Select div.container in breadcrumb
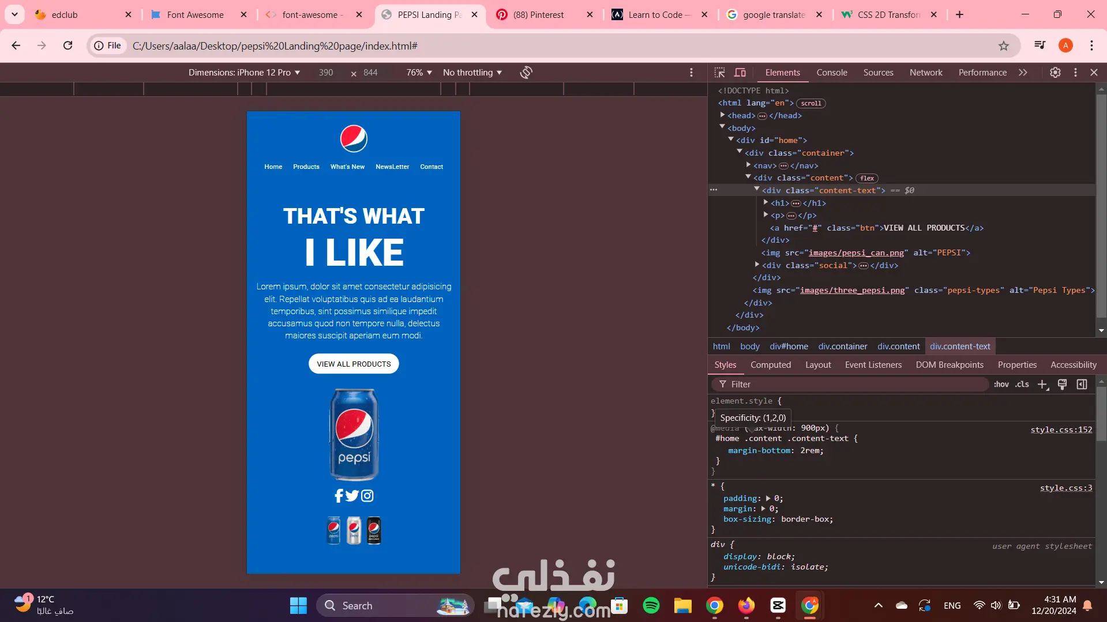 click(842, 346)
